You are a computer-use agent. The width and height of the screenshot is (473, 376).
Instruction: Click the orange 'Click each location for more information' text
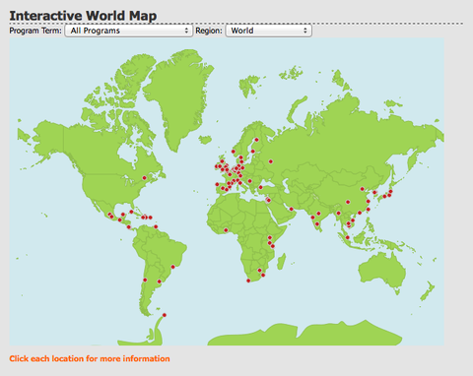coord(90,358)
